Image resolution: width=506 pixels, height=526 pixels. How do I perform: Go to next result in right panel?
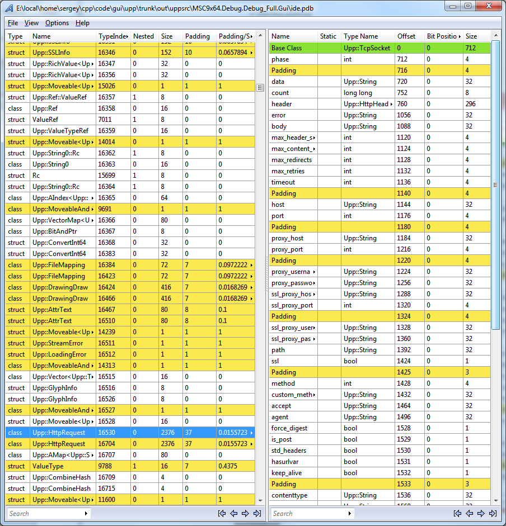point(481,513)
